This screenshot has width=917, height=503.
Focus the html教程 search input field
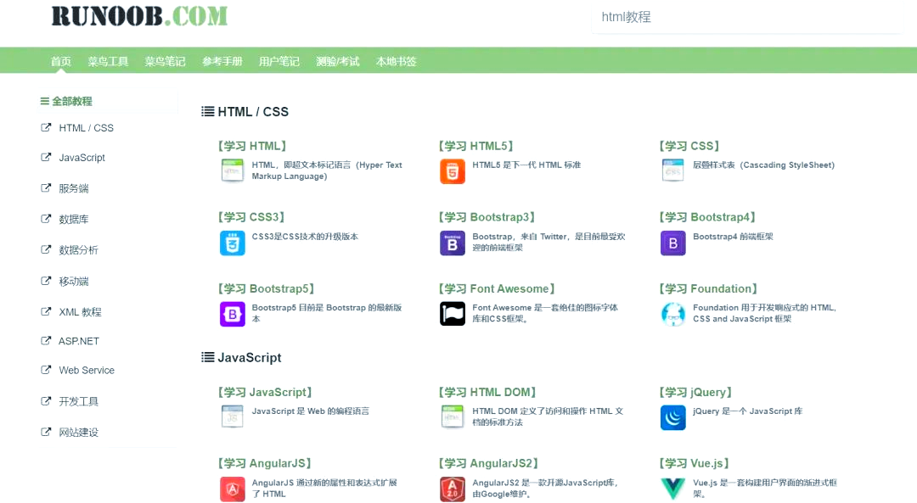[x=747, y=18]
